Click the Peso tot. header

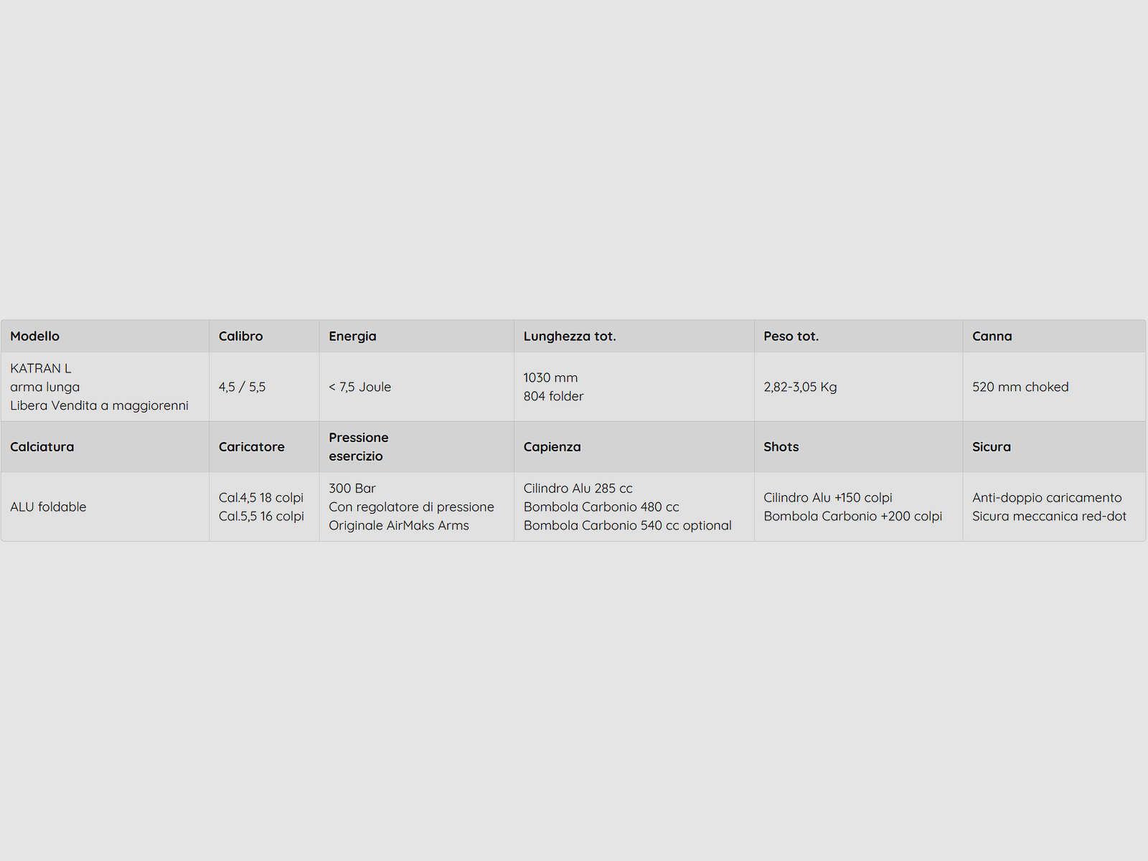click(858, 336)
